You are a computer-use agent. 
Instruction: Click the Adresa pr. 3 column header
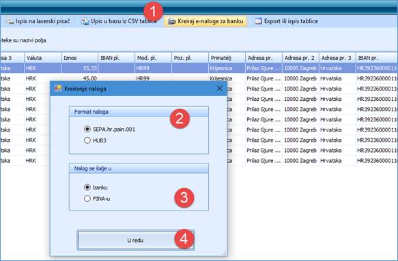[x=337, y=58]
